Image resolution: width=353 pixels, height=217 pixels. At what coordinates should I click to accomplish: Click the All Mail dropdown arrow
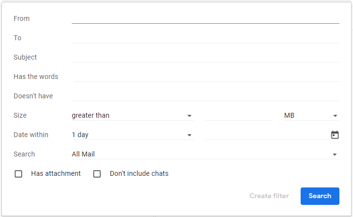(335, 155)
